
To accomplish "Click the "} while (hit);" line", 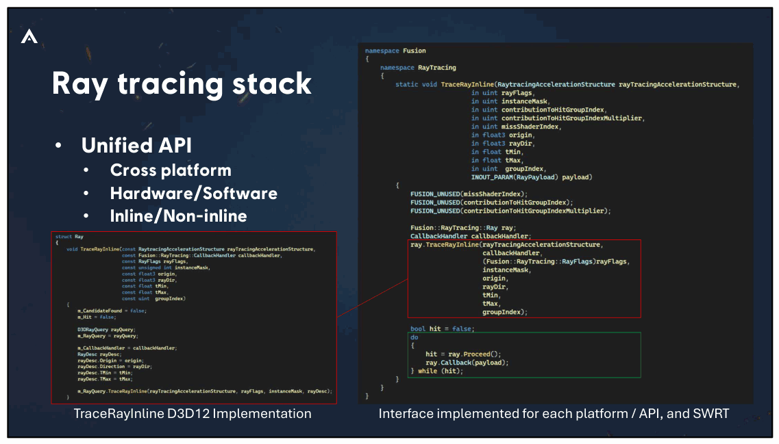I will coord(436,371).
